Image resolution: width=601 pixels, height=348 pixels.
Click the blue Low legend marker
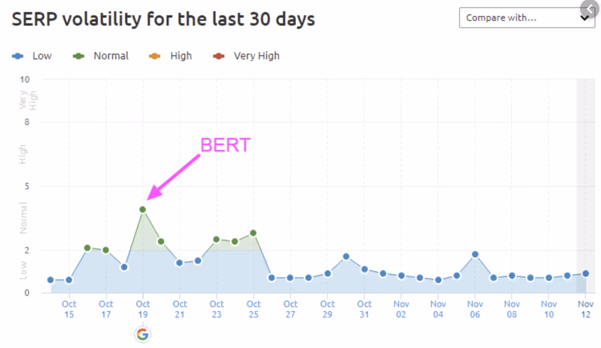[18, 56]
